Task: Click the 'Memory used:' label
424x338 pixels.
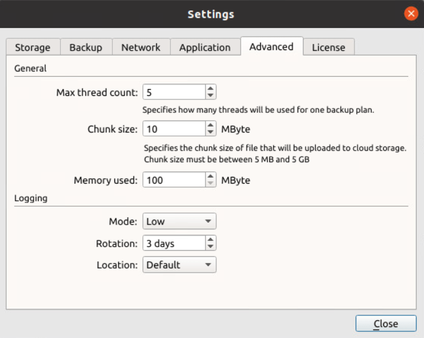Action: (106, 180)
